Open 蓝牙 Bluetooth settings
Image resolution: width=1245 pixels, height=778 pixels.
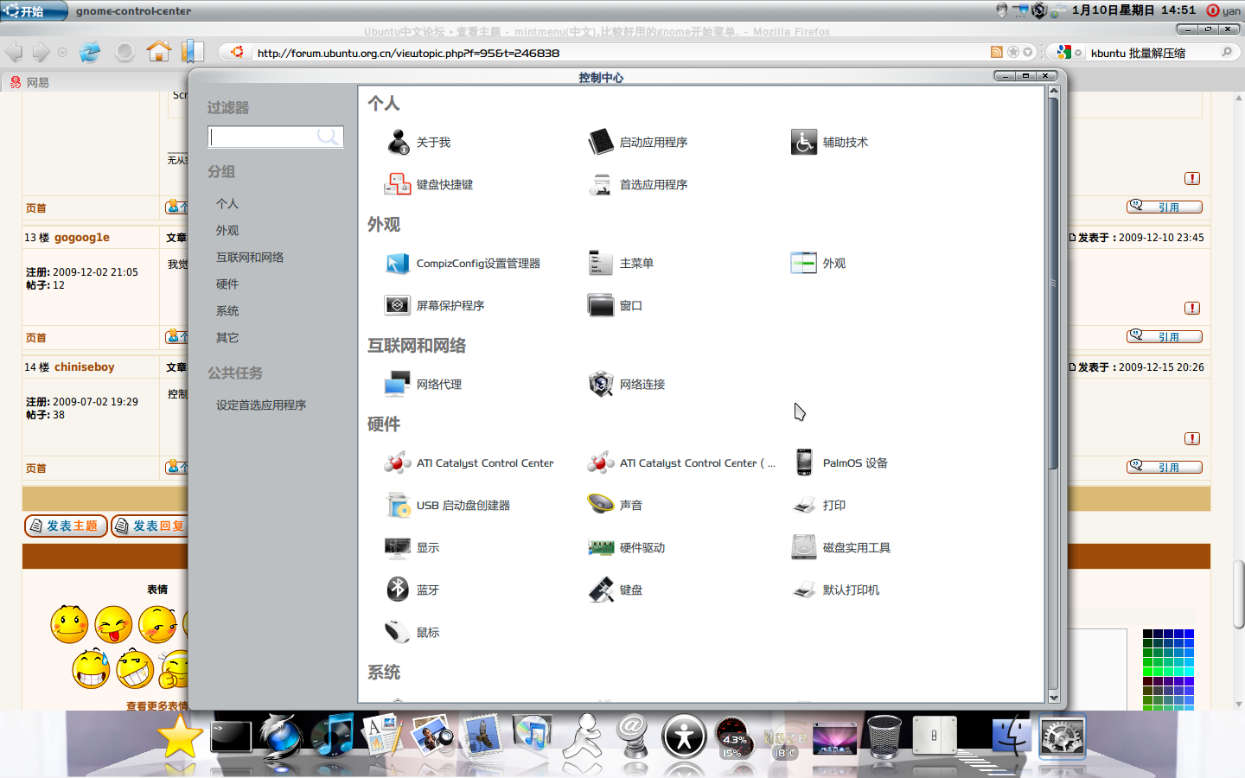click(x=412, y=590)
